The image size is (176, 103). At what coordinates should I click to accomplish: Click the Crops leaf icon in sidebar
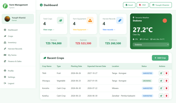pos(5,36)
